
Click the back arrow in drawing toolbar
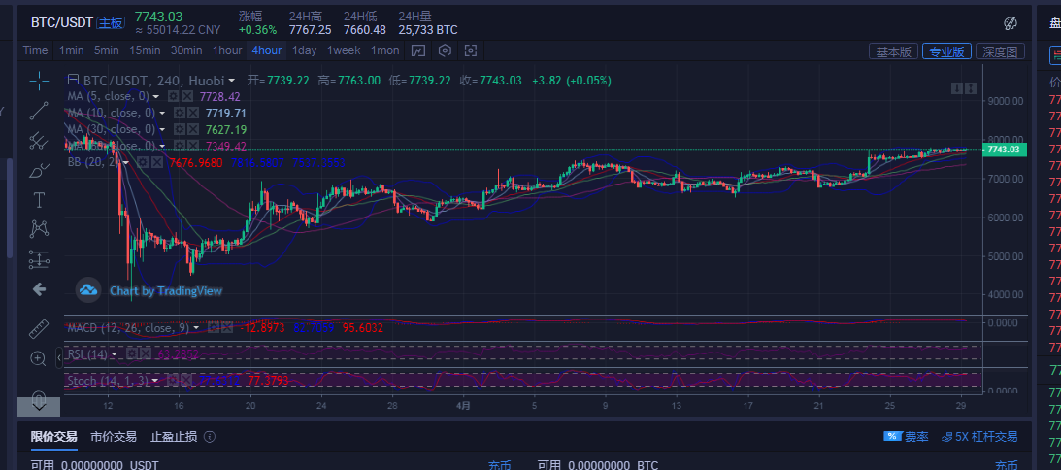point(39,289)
